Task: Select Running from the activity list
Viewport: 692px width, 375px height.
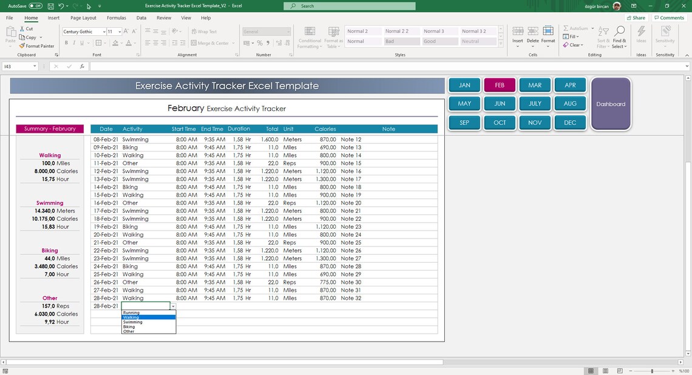Action: point(132,312)
